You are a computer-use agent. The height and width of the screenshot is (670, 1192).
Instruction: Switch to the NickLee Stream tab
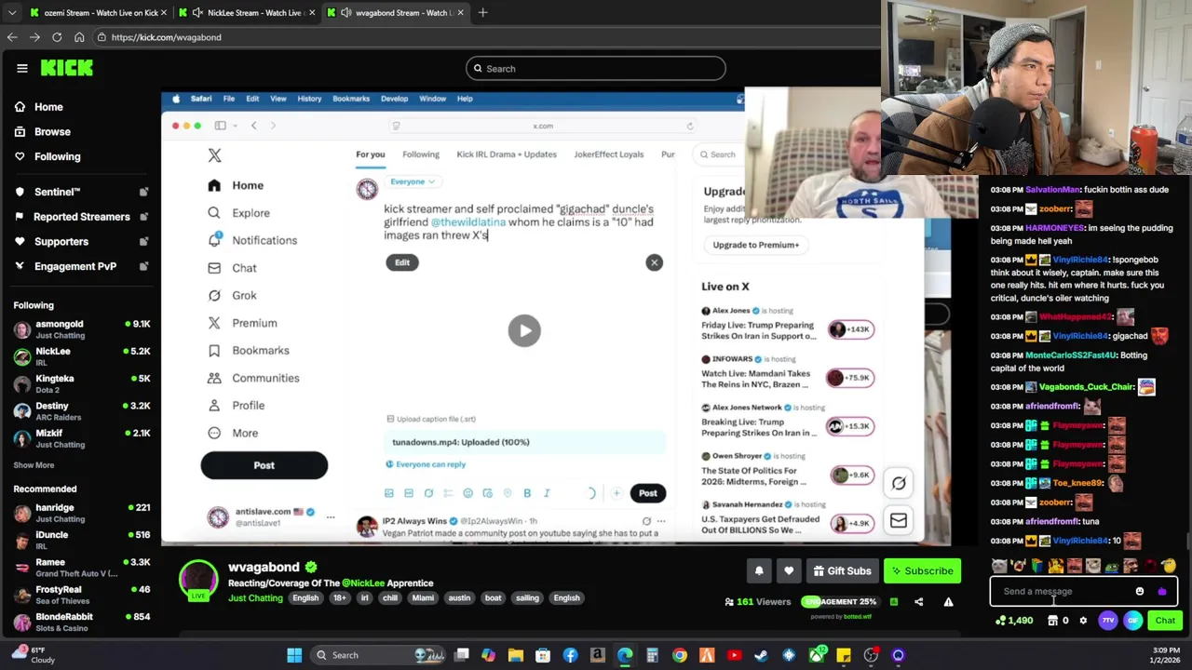coord(246,12)
